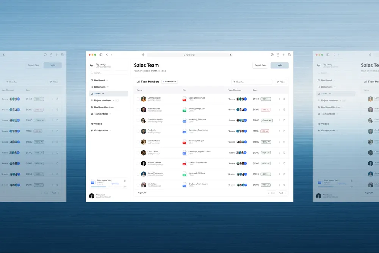Open the Dashboard section icon in sidebar

click(x=91, y=80)
